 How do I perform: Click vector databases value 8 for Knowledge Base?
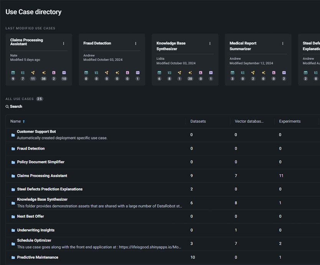coord(236,203)
